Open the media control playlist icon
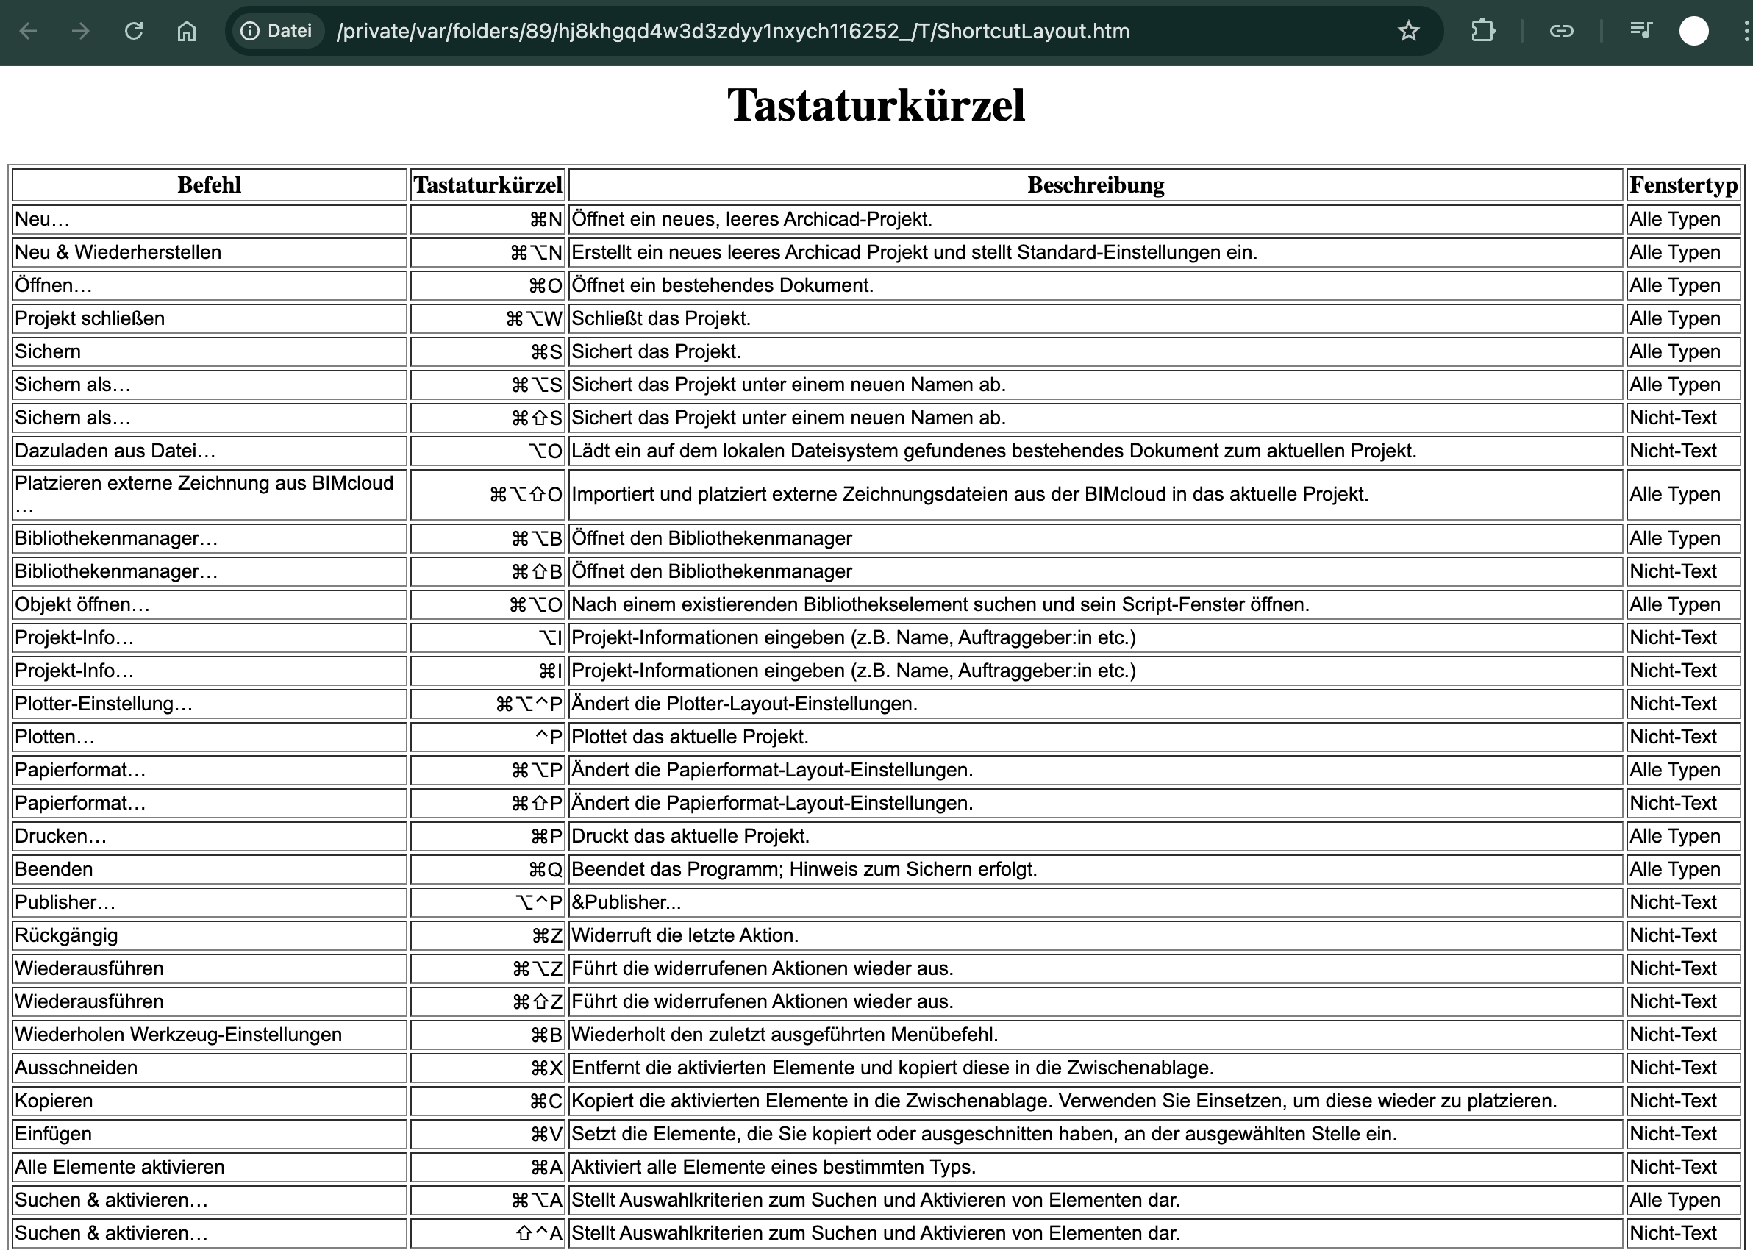 1640,31
